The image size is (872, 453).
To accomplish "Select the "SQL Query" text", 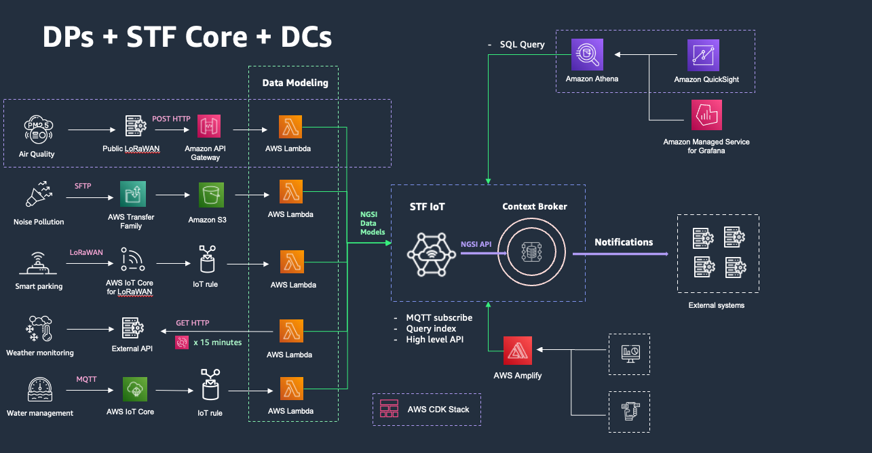I will tap(523, 45).
